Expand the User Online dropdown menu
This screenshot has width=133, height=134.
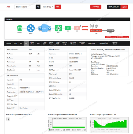point(93,43)
